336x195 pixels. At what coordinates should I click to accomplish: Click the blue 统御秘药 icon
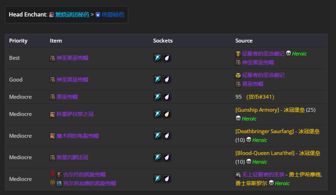click(98, 15)
